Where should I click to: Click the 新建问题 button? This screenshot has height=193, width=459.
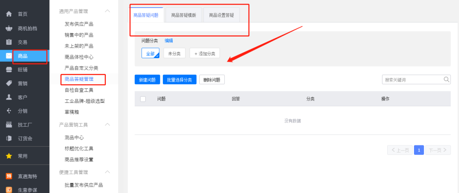point(147,79)
